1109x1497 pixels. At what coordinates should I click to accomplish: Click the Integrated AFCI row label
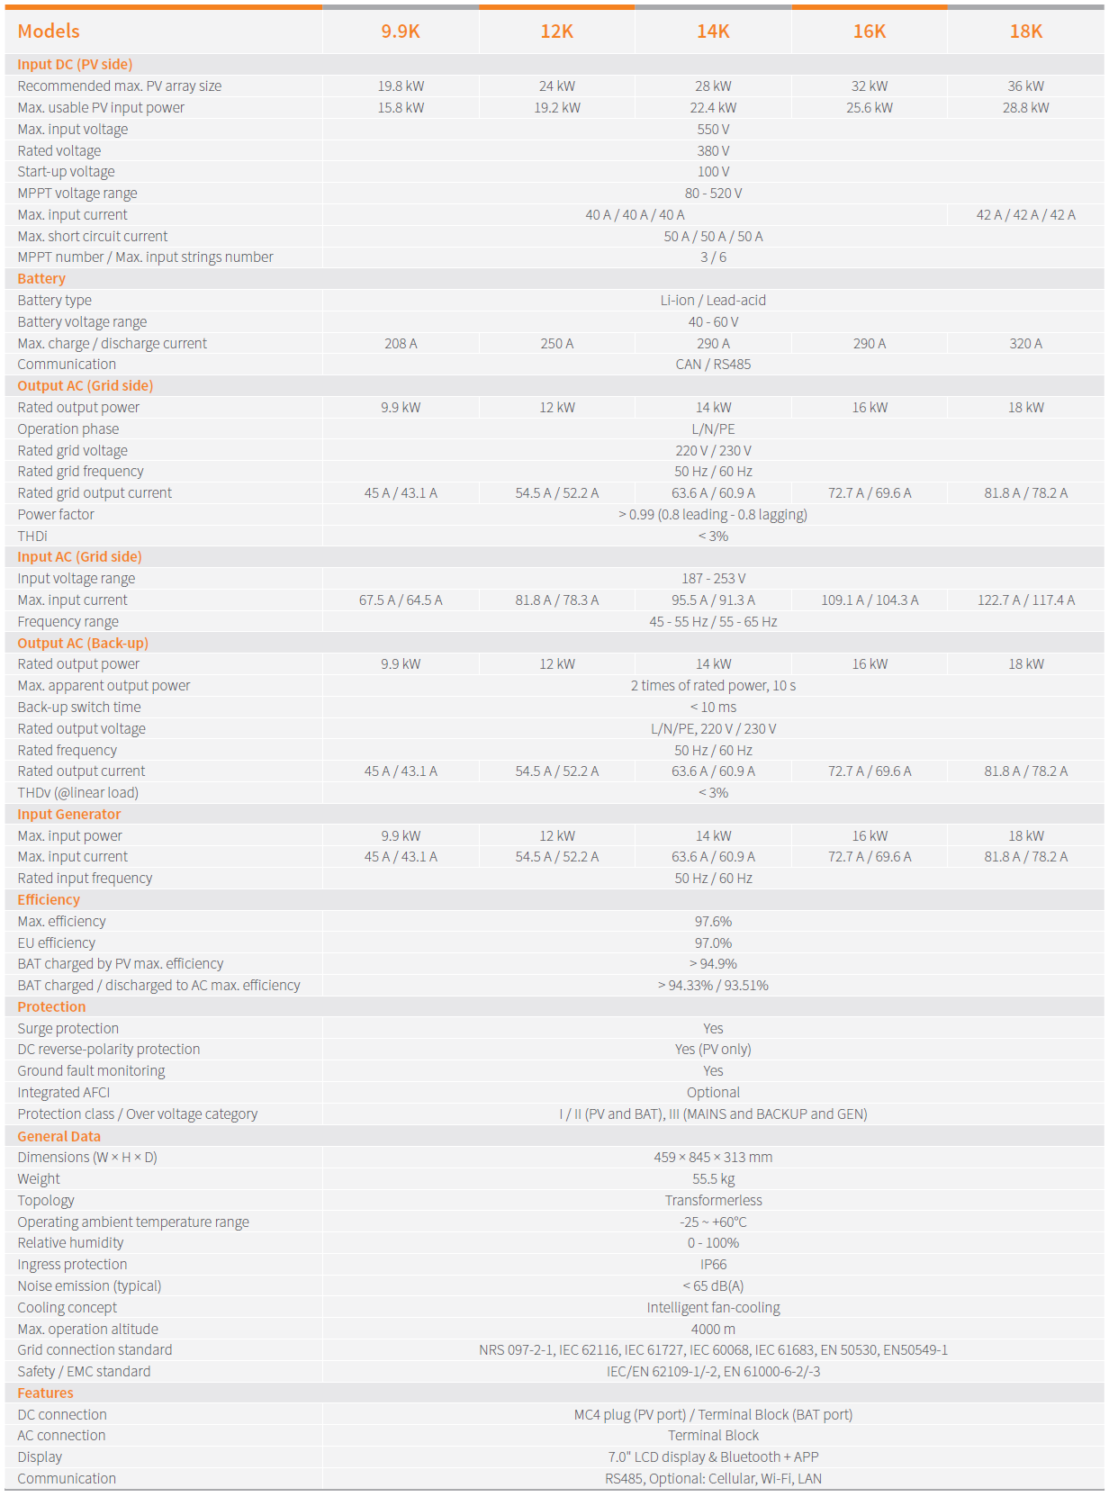(64, 1093)
